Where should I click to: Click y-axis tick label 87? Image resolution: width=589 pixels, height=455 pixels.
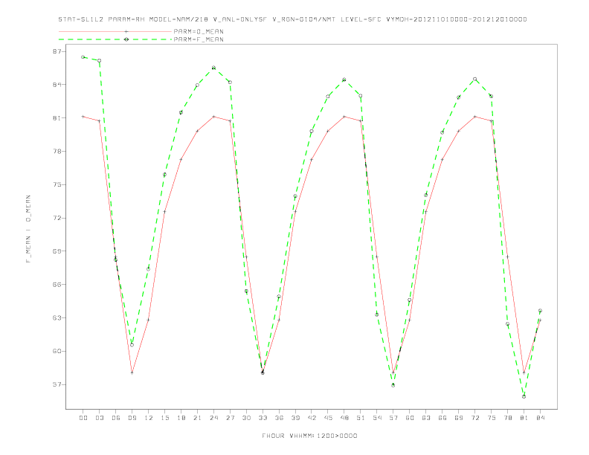click(57, 51)
